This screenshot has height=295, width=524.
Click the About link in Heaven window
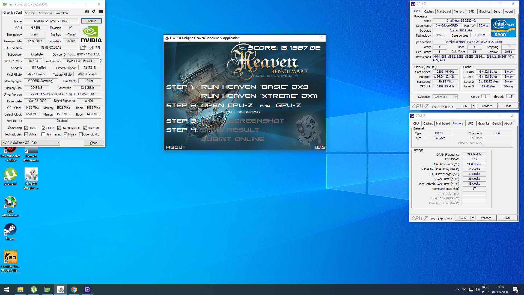pos(176,147)
